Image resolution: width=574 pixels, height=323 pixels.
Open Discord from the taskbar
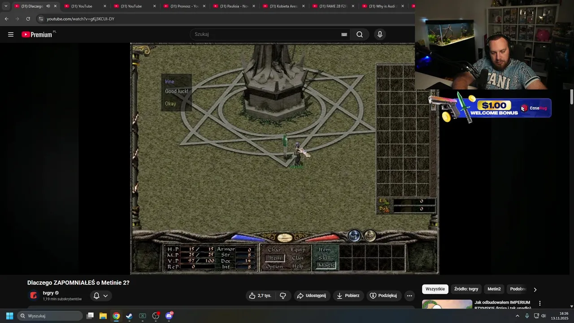tap(169, 316)
